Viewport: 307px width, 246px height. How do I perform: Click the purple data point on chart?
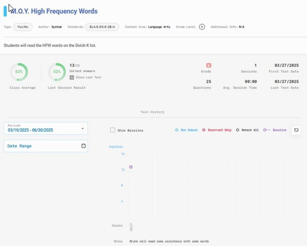tap(131, 167)
